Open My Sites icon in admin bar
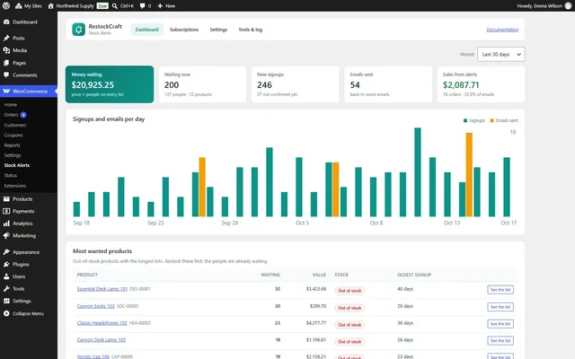The image size is (575, 359). 18,6
